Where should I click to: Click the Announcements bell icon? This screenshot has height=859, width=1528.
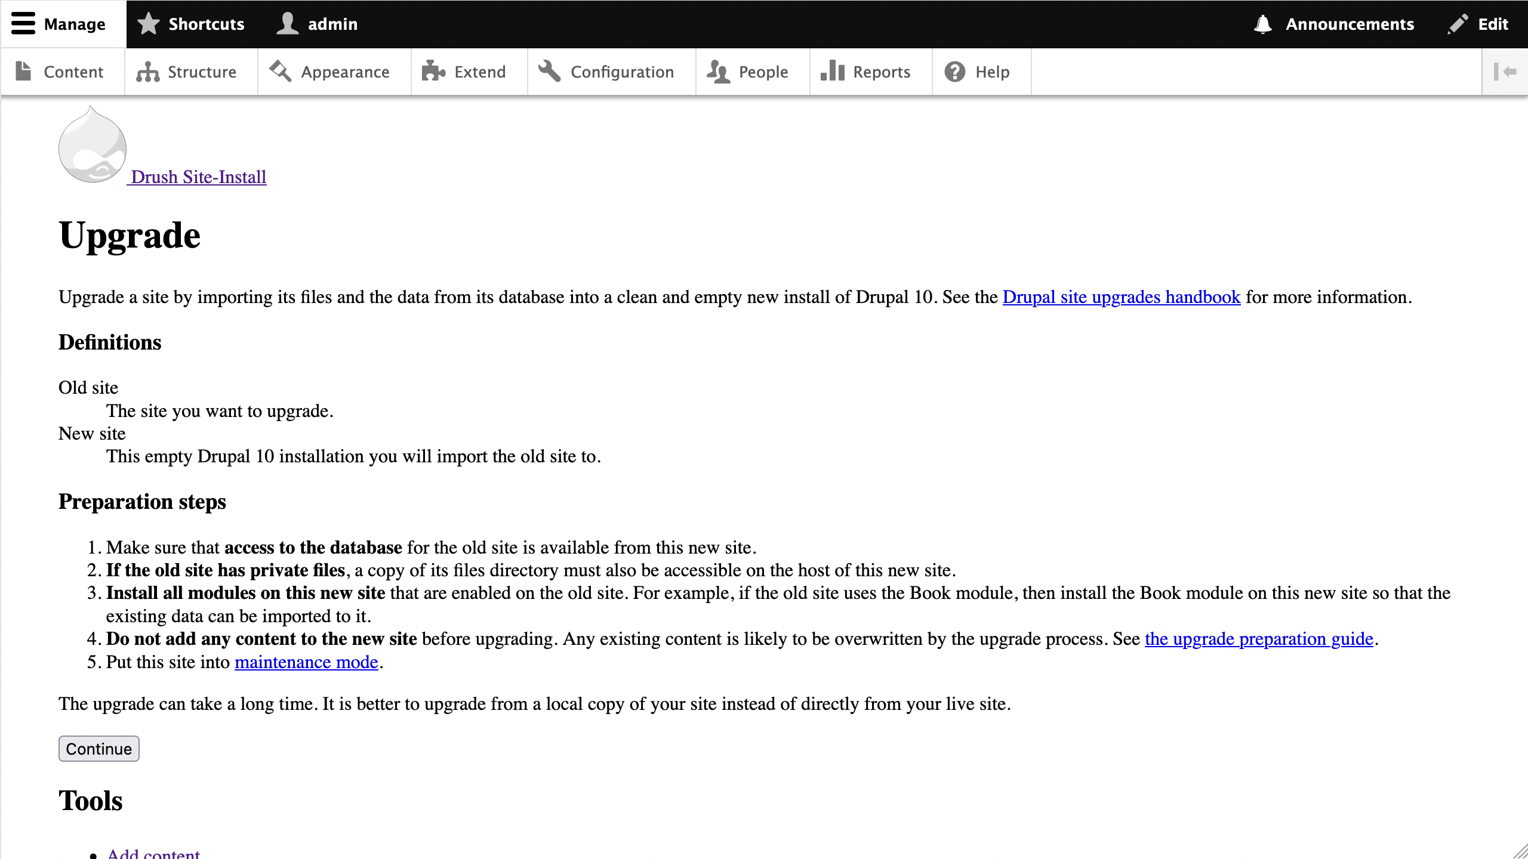click(1262, 24)
